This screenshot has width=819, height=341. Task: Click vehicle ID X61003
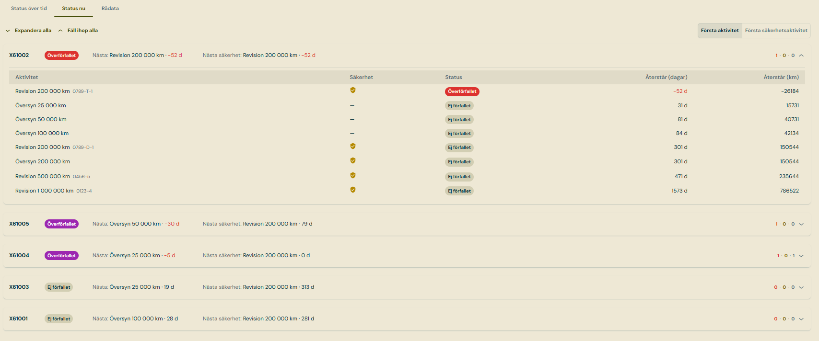click(x=19, y=287)
